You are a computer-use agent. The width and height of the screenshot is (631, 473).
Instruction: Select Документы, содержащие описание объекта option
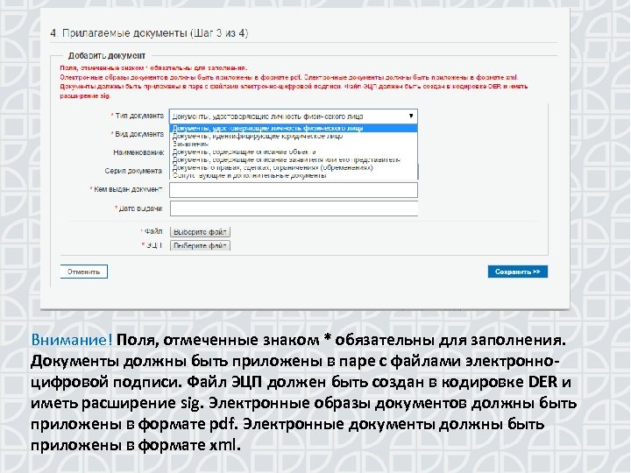coord(294,152)
